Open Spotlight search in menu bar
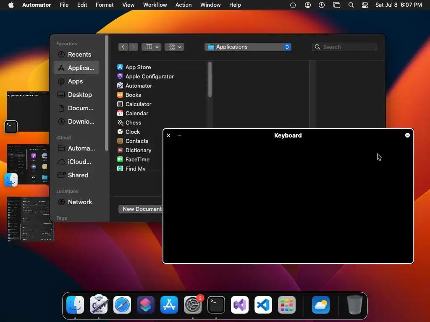430x322 pixels. pyautogui.click(x=351, y=5)
